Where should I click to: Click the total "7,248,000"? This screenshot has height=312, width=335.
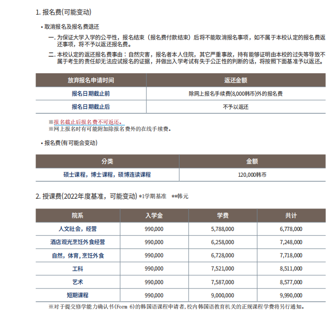point(291,242)
